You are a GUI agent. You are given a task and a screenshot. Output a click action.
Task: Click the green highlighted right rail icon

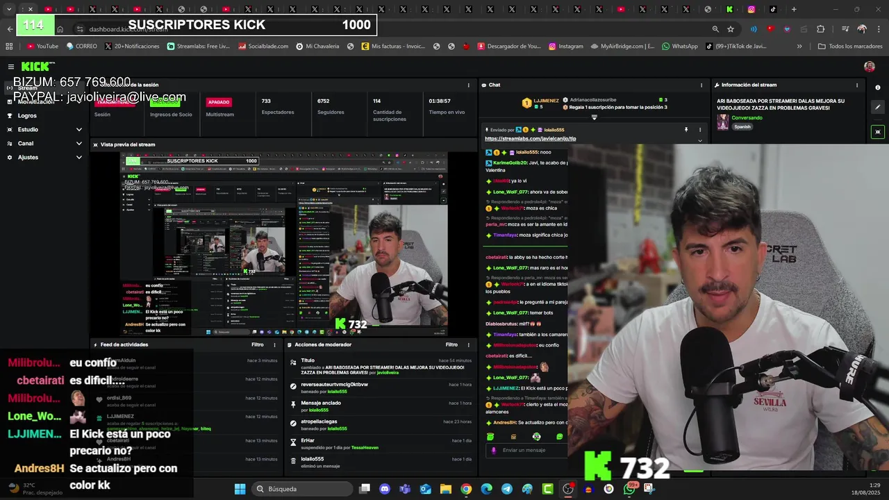point(878,132)
